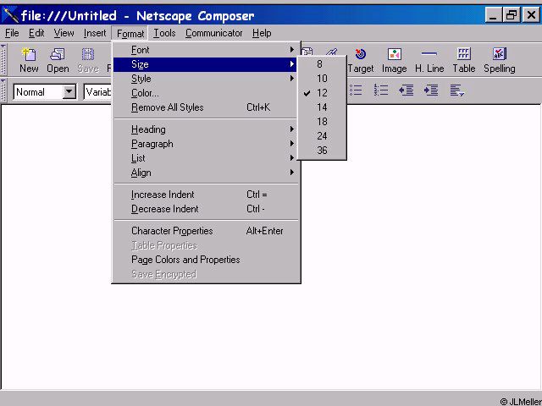
Task: Minimize the Netscape Composer window
Action: [x=493, y=15]
